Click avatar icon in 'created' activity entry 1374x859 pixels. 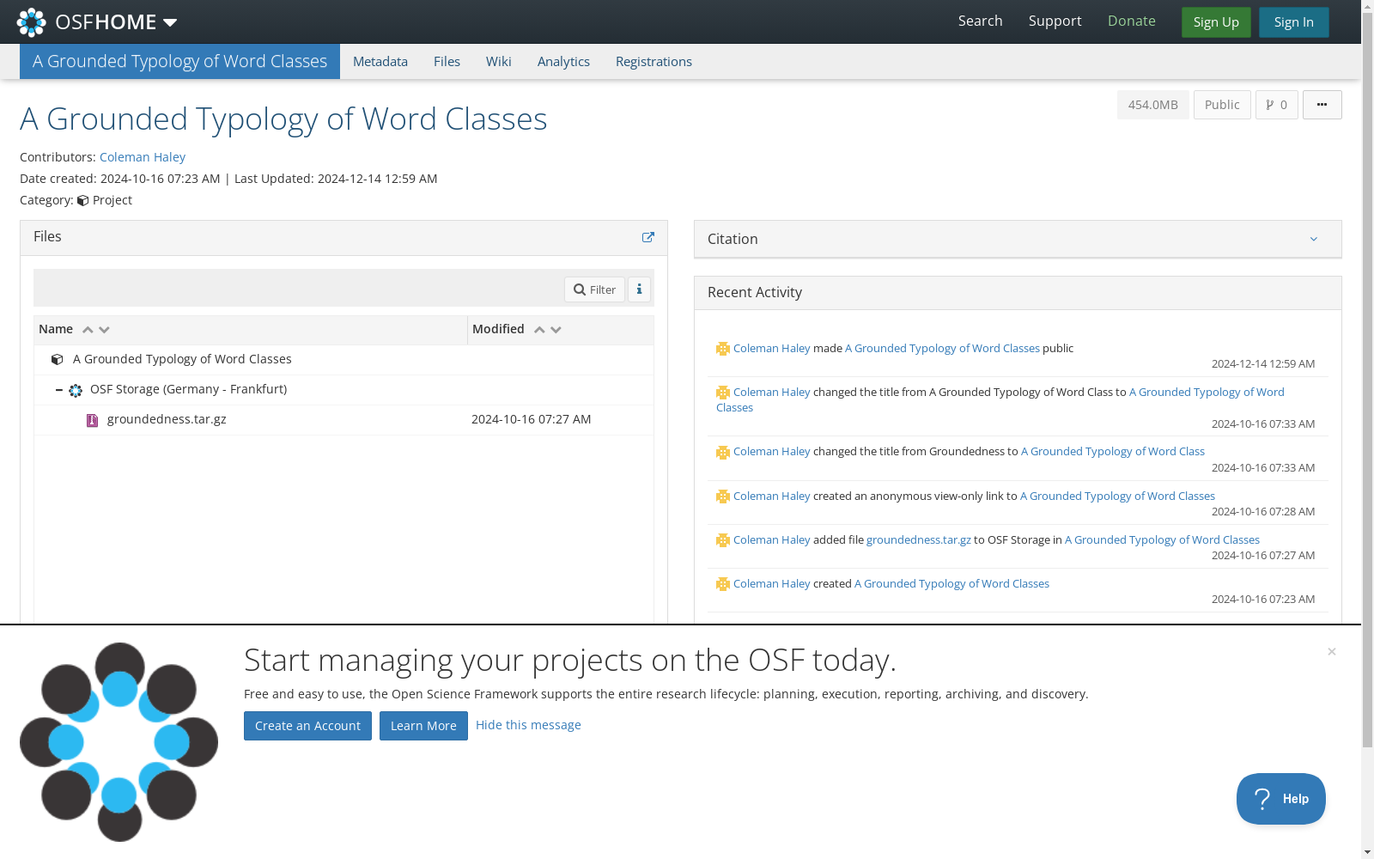[x=723, y=584]
